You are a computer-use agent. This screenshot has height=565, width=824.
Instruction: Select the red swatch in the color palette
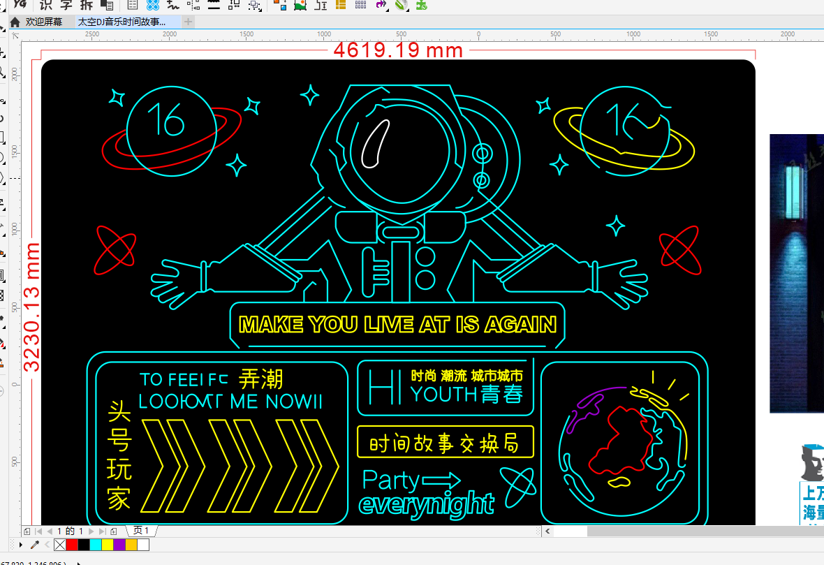72,545
